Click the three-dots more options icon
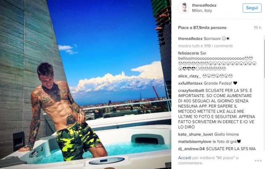Screen dimensions: 265x169 tap(258, 161)
